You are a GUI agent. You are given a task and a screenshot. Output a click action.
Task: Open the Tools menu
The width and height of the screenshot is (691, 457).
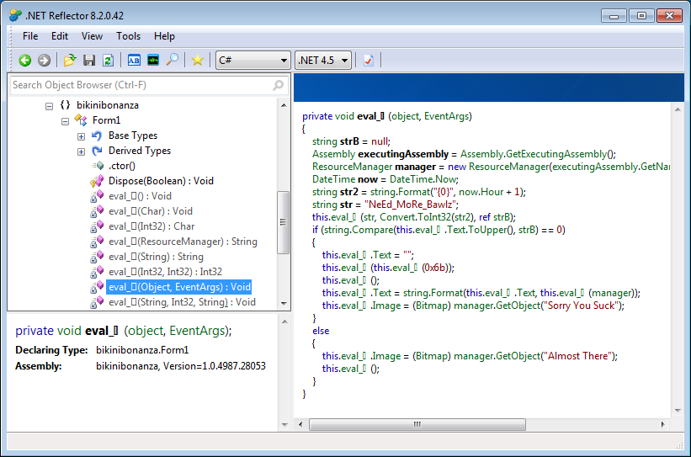click(x=128, y=36)
